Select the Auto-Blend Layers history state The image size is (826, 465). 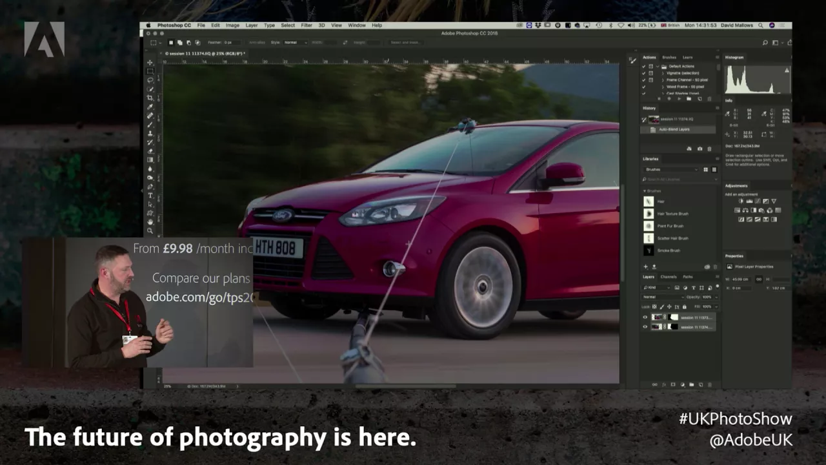click(x=678, y=129)
